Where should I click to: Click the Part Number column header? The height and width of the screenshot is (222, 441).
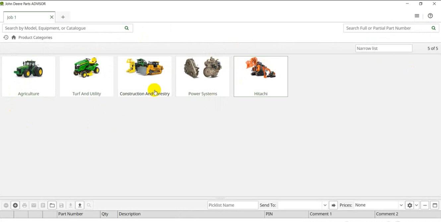pyautogui.click(x=79, y=214)
